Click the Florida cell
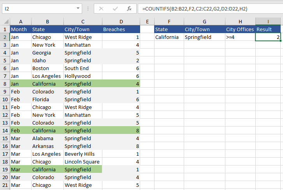The width and height of the screenshot is (283, 190). click(x=47, y=99)
